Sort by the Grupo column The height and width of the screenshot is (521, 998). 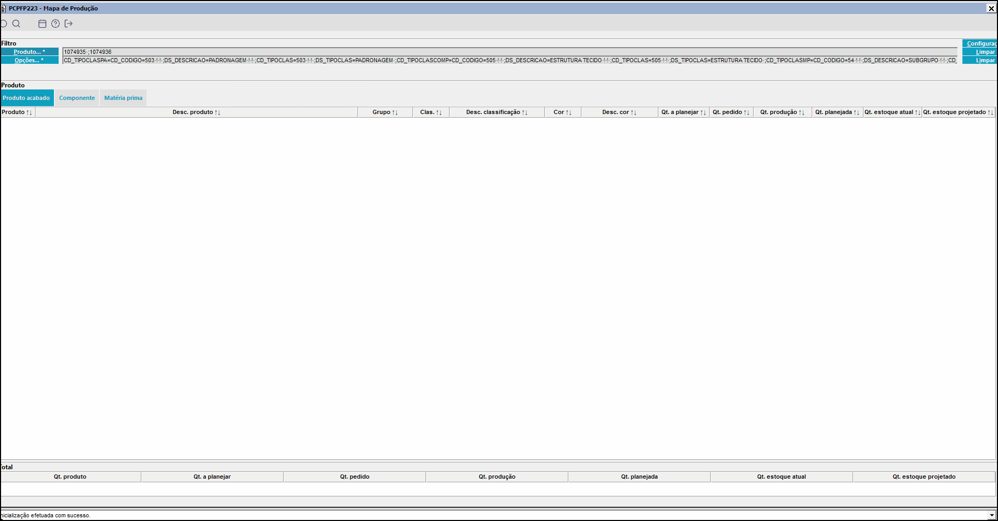point(385,112)
